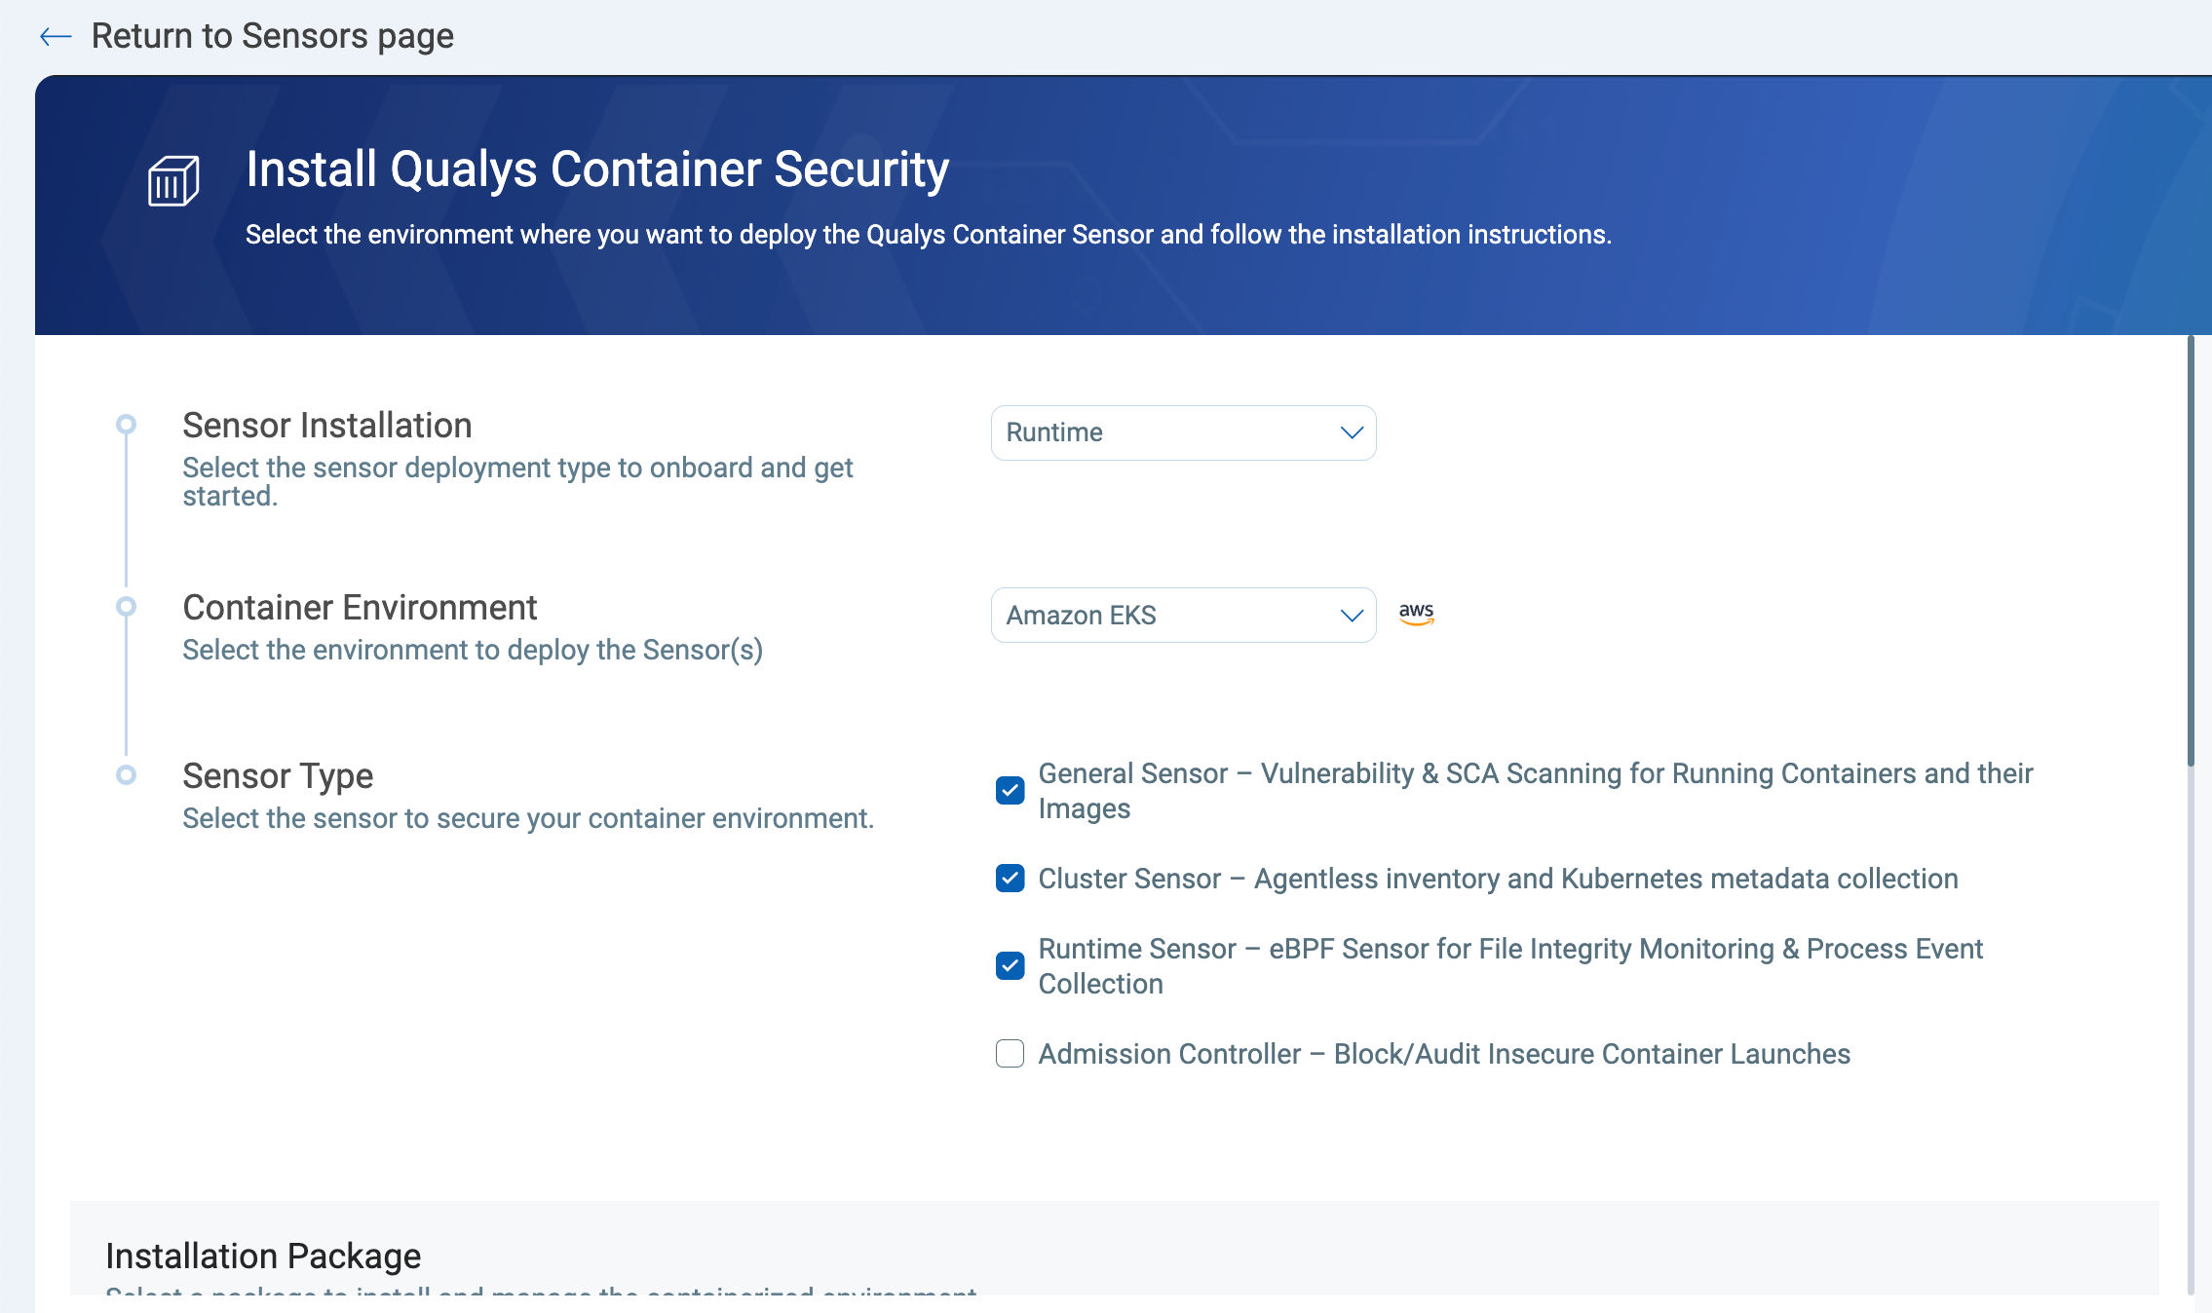Click 'Select the environment to deploy the Sensor(s)' text
This screenshot has width=2212, height=1313.
(x=473, y=650)
